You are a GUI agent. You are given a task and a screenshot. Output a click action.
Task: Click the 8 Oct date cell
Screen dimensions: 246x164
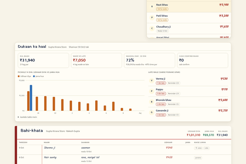click(x=21, y=157)
